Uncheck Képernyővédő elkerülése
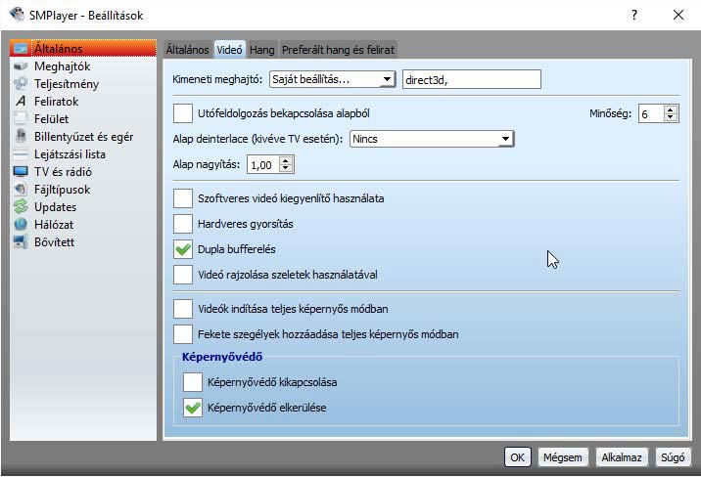The image size is (701, 477). click(x=193, y=408)
